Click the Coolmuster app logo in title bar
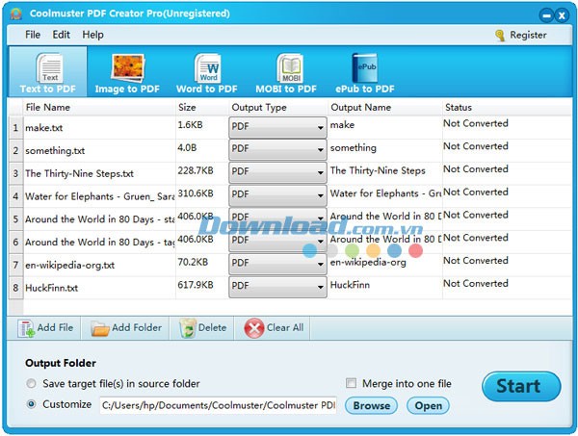This screenshot has width=578, height=436. [x=15, y=13]
